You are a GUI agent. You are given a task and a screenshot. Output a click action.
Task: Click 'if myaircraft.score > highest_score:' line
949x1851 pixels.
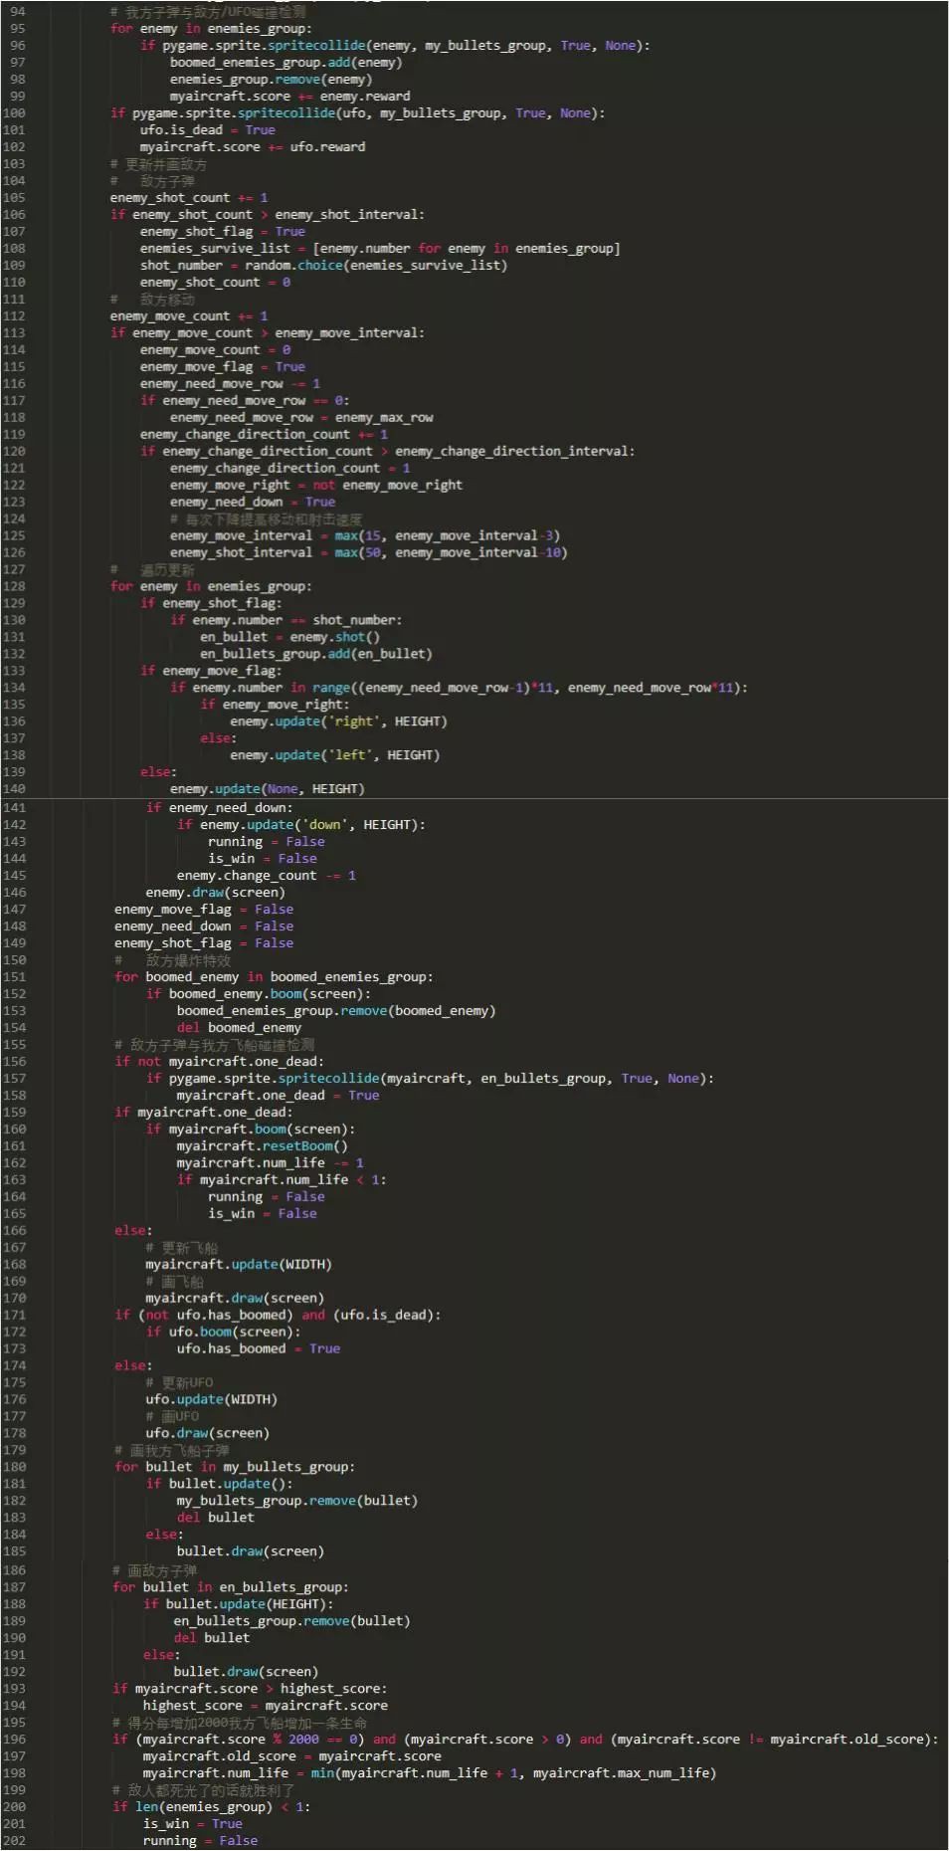pyautogui.click(x=250, y=1690)
